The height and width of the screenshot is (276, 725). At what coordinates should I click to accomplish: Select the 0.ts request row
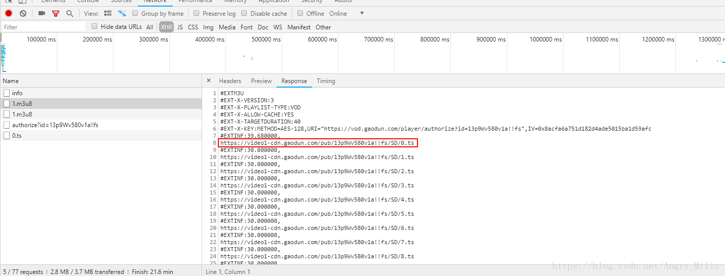[x=101, y=136]
